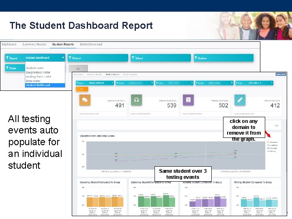Viewport: 292px width, 219px height.
Task: Click the Quick Links button
Action: coord(281,74)
